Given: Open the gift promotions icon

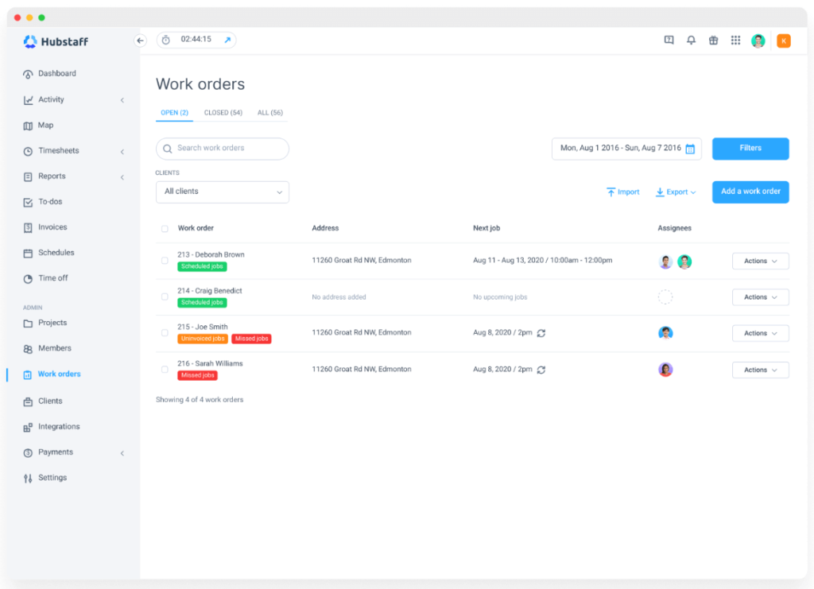Looking at the screenshot, I should click(713, 40).
